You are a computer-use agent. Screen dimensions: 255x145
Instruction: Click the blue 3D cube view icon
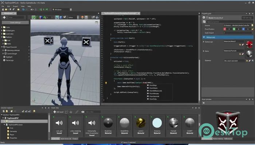[61, 17]
